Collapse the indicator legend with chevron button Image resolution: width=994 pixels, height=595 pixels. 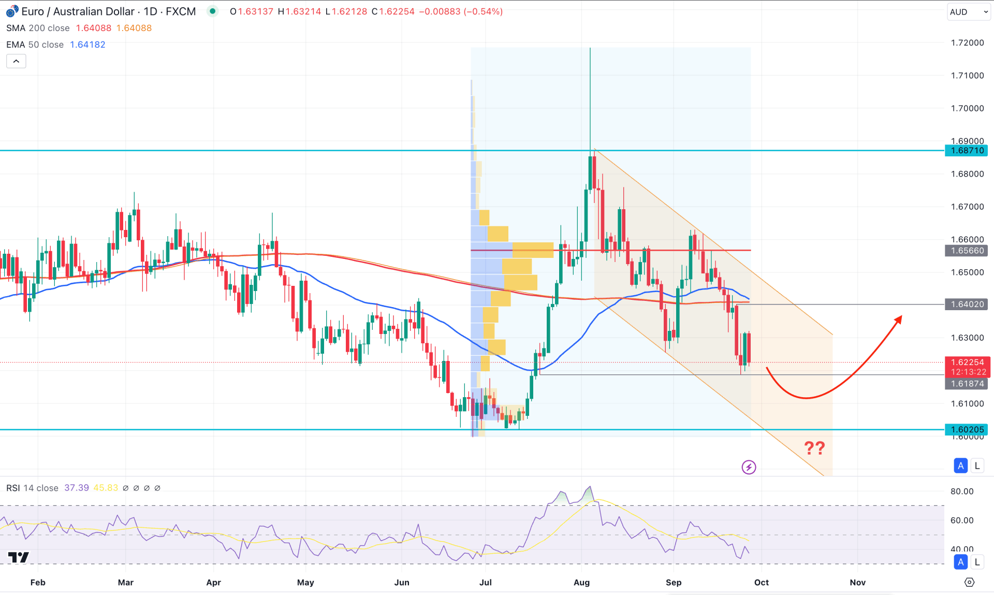pos(16,61)
